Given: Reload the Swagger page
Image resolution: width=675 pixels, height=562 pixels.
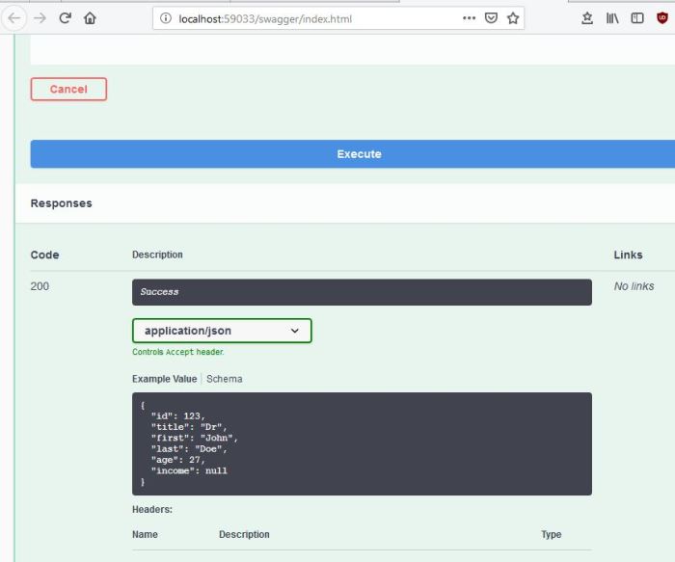Looking at the screenshot, I should [x=66, y=18].
